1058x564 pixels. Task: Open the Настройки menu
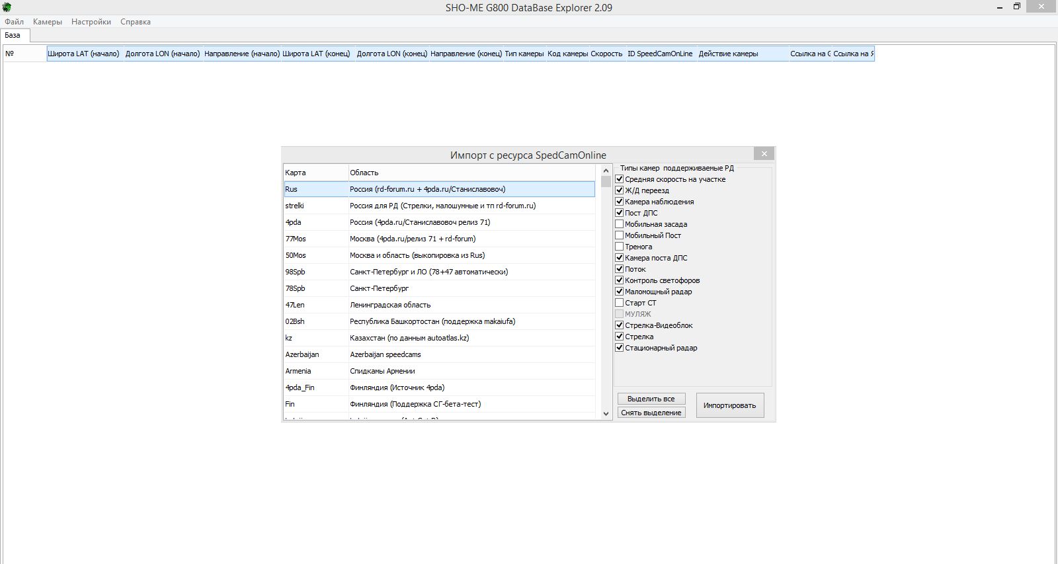click(91, 22)
